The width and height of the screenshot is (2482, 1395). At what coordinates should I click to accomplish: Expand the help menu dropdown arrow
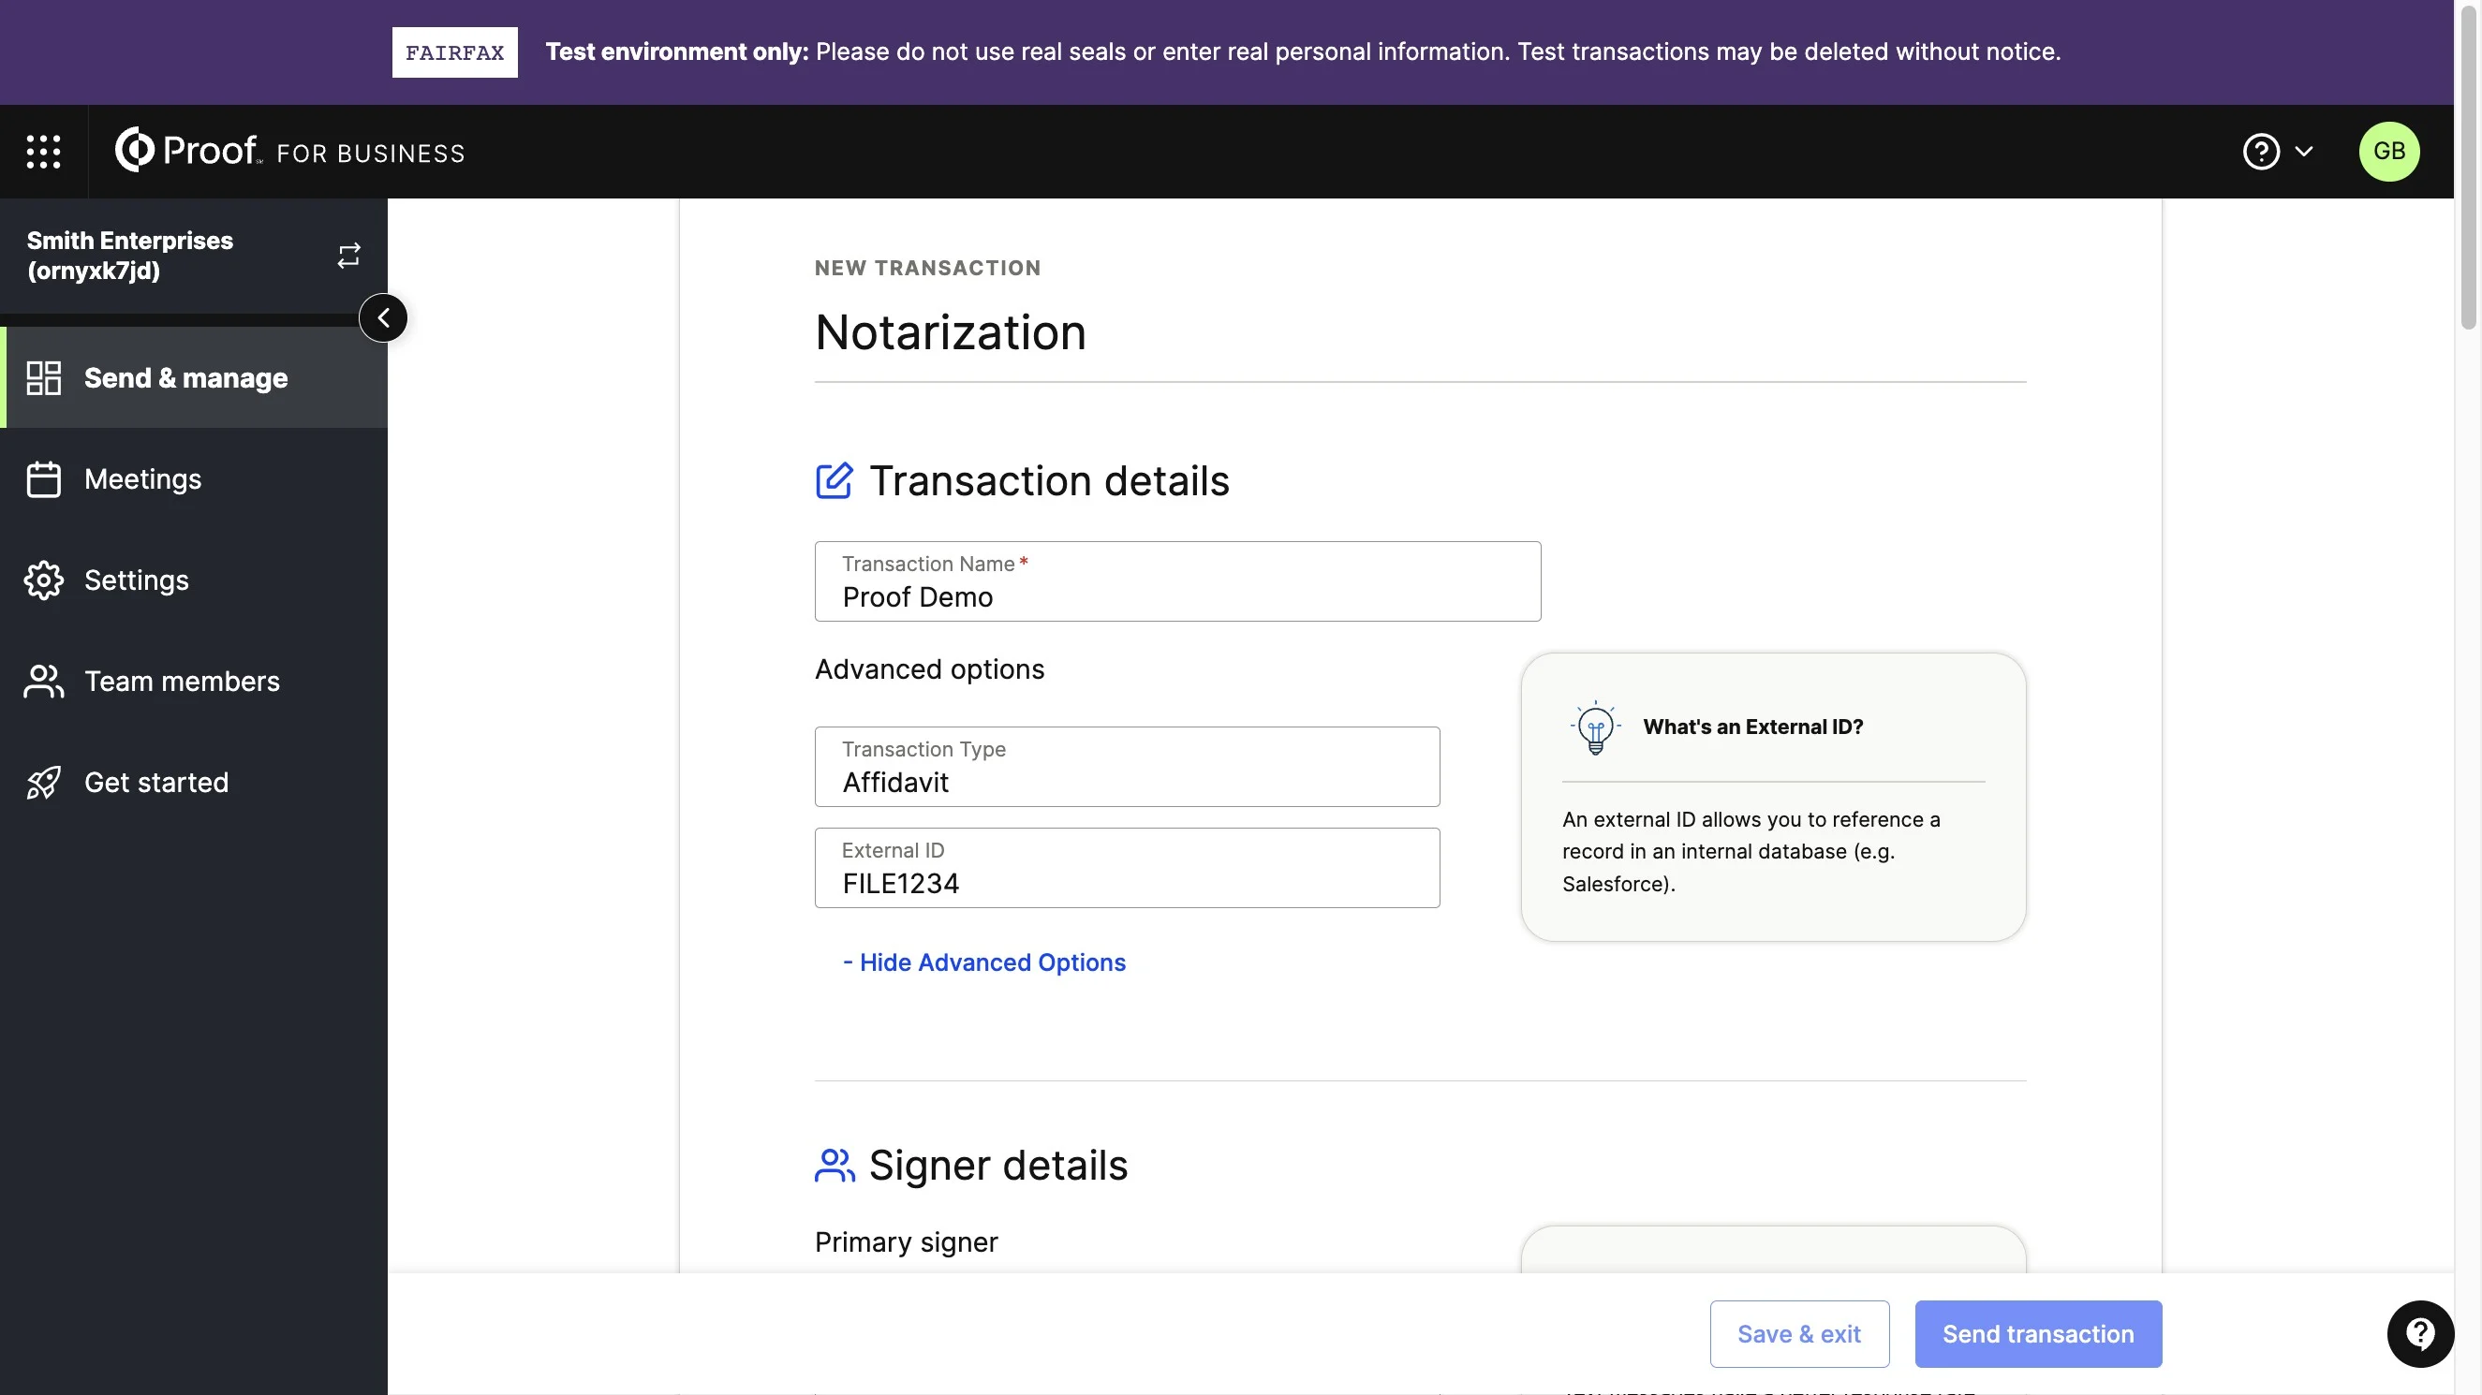click(x=2304, y=152)
